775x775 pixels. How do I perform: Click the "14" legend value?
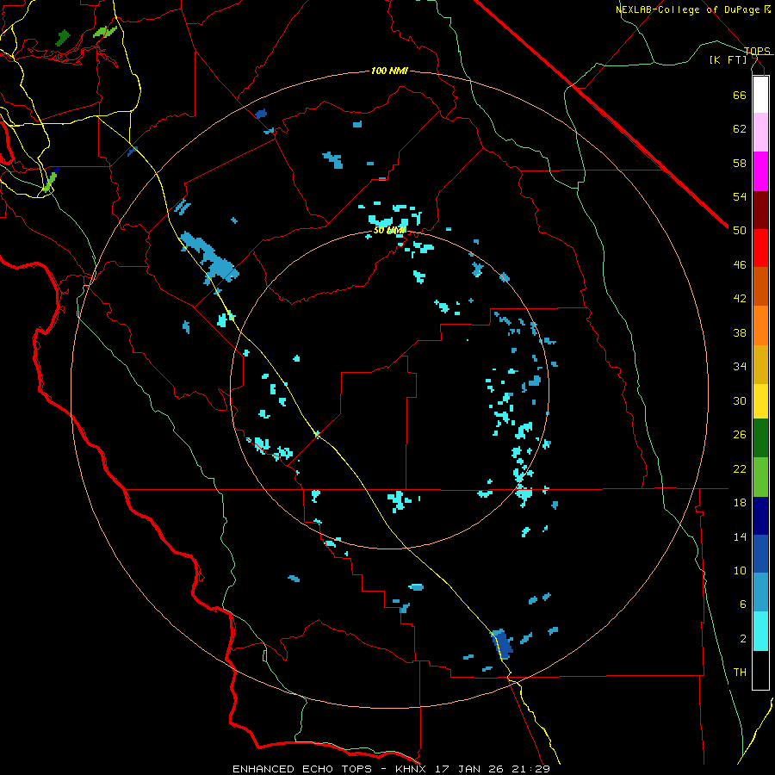click(x=740, y=536)
